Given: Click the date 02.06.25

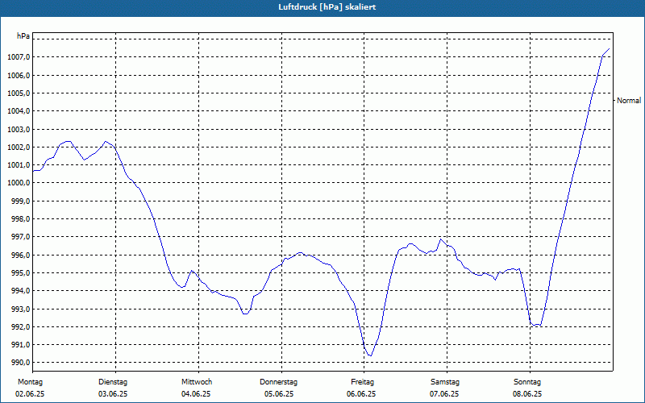Looking at the screenshot, I should coord(30,394).
